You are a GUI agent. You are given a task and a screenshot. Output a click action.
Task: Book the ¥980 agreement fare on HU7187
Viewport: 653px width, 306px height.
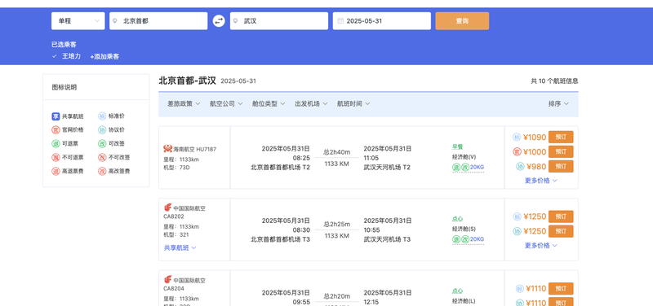pyautogui.click(x=561, y=167)
